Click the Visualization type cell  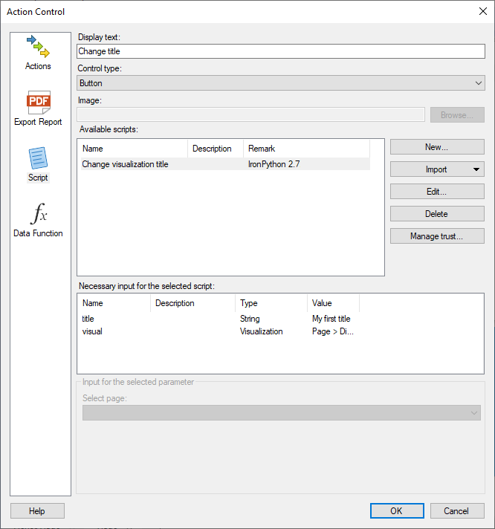(261, 331)
